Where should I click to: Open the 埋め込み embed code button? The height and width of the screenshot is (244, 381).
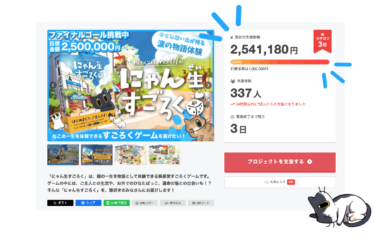tap(173, 203)
